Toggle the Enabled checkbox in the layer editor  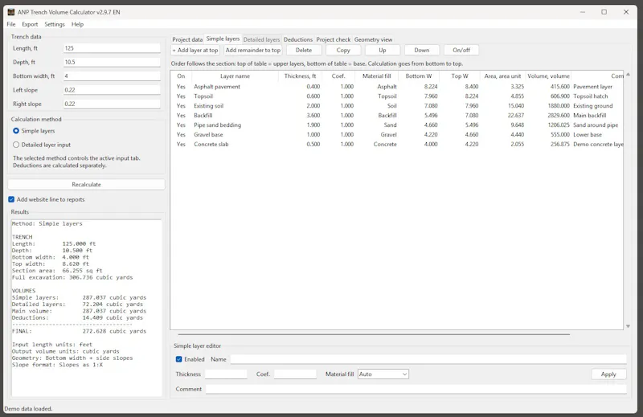tap(178, 359)
